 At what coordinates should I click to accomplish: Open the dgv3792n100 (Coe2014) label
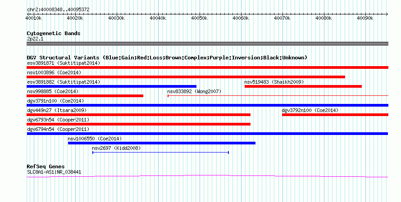pyautogui.click(x=310, y=110)
